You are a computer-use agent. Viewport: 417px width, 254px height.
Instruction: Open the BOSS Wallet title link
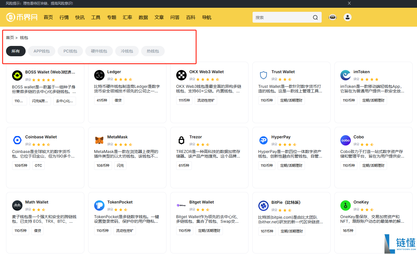50,72
